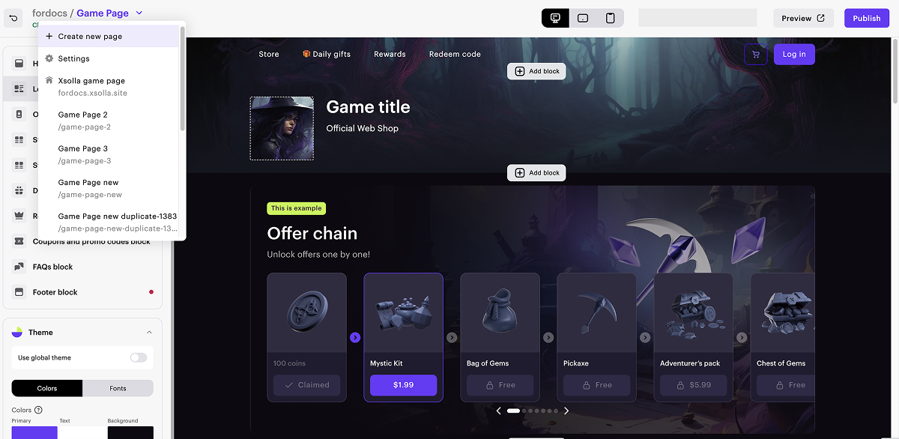Viewport: 899px width, 439px height.
Task: Click the game title avatar thumbnail
Action: (x=282, y=128)
